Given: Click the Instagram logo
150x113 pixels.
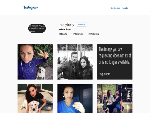Looking at the screenshot, I should point(31,8).
